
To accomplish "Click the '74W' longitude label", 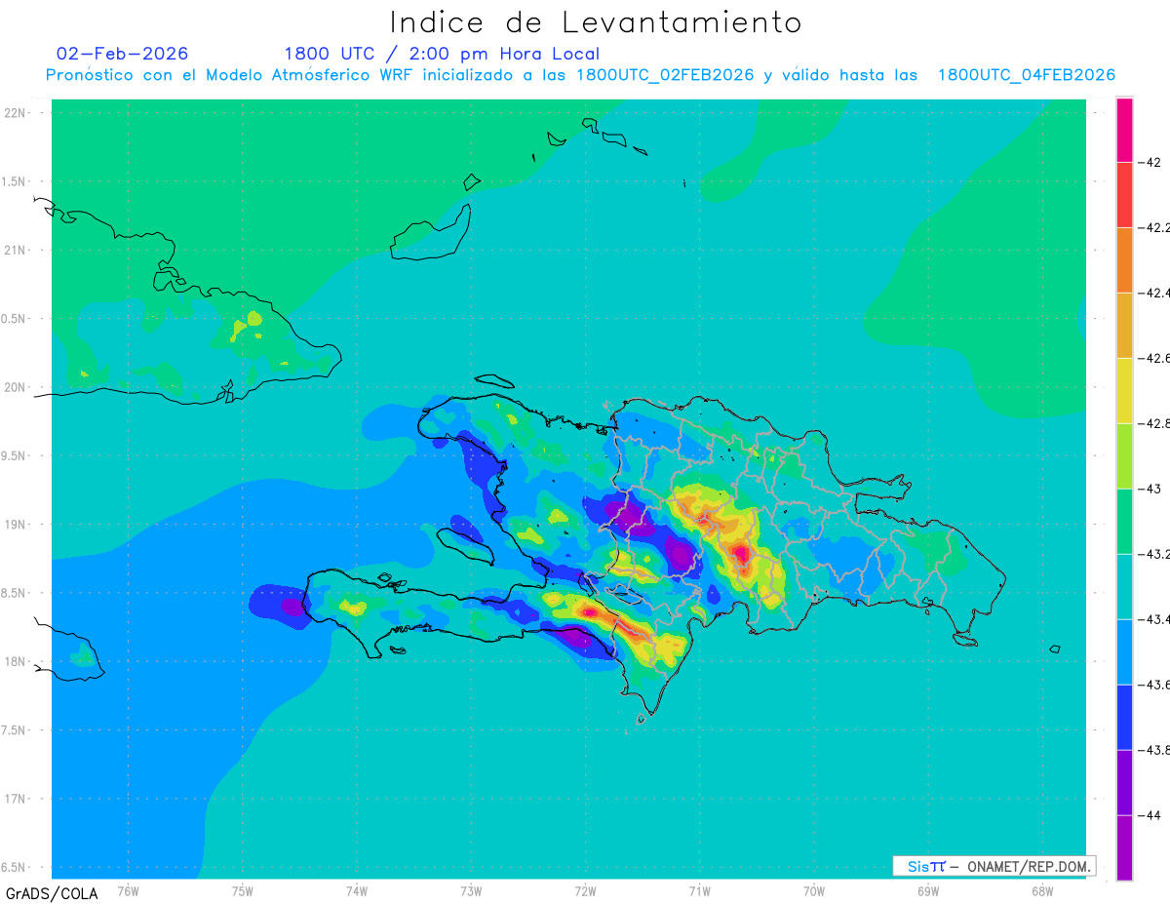I will pos(357,889).
